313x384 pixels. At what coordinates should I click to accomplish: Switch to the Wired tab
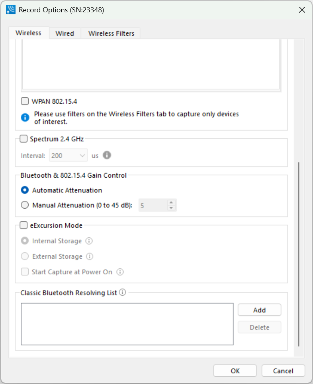pyautogui.click(x=65, y=33)
